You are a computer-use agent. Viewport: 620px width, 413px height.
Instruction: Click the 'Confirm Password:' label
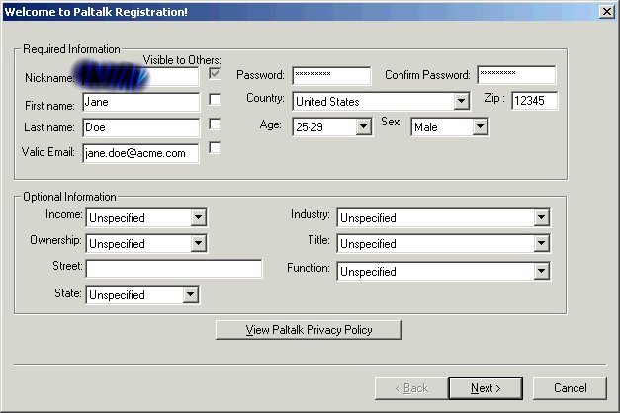click(427, 75)
